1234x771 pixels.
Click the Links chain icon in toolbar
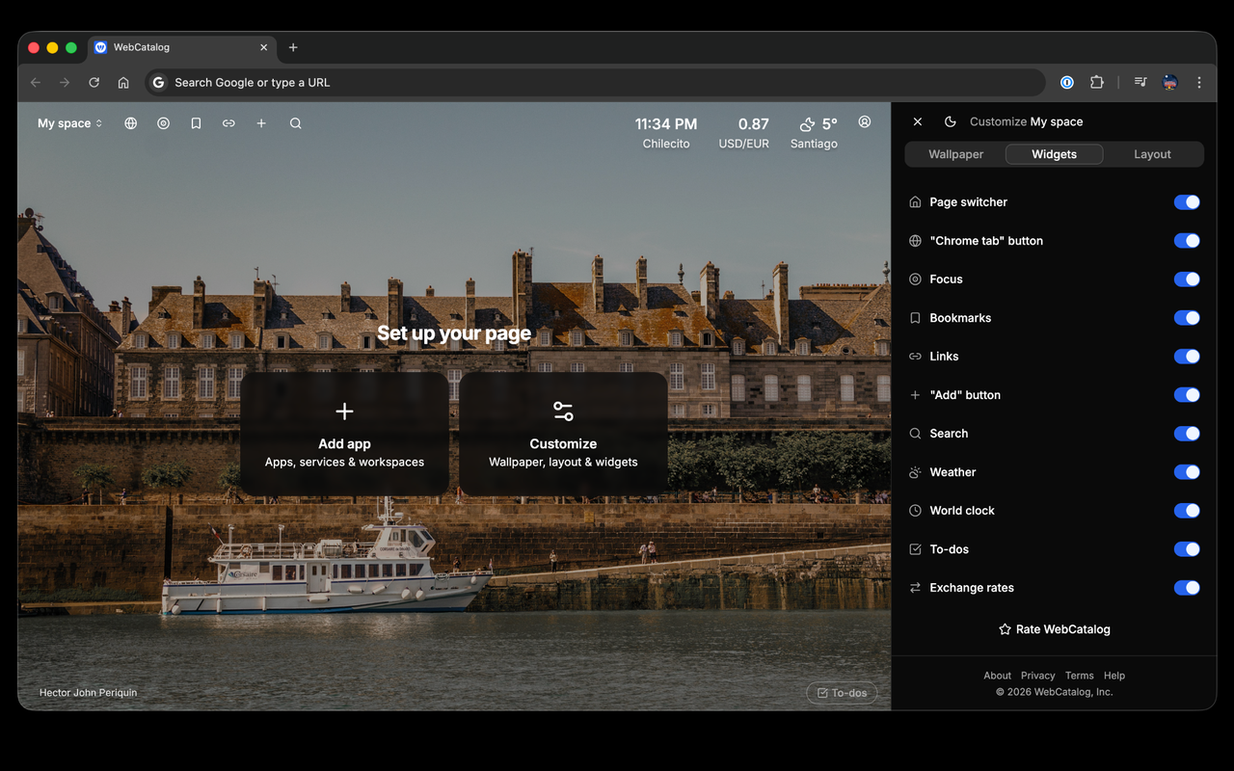(x=228, y=123)
